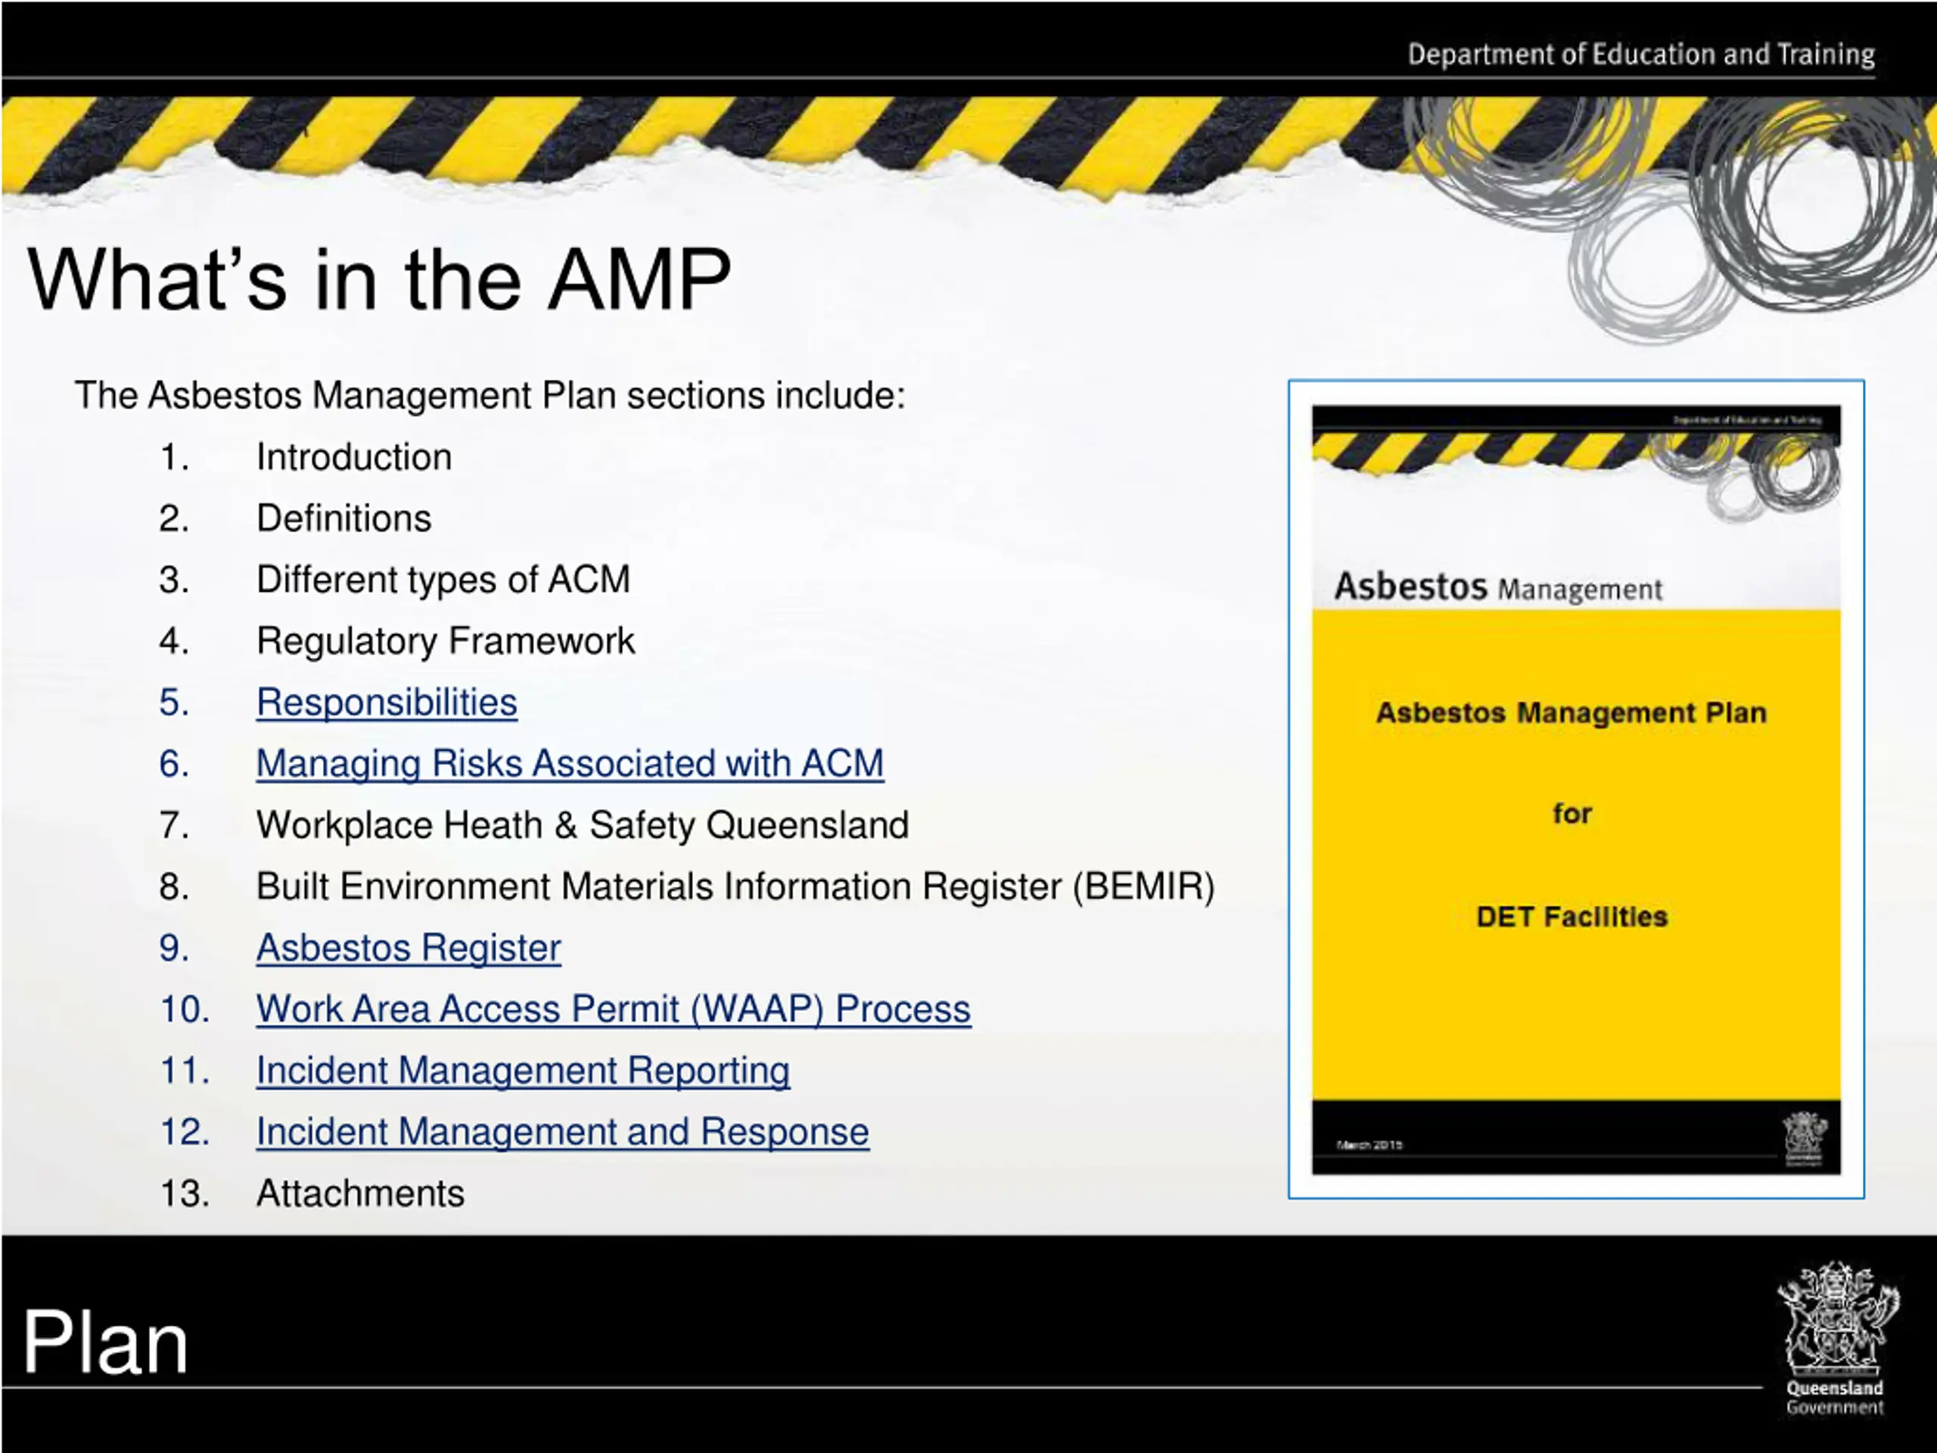
Task: Open the Responsibilities section link
Action: tap(386, 702)
